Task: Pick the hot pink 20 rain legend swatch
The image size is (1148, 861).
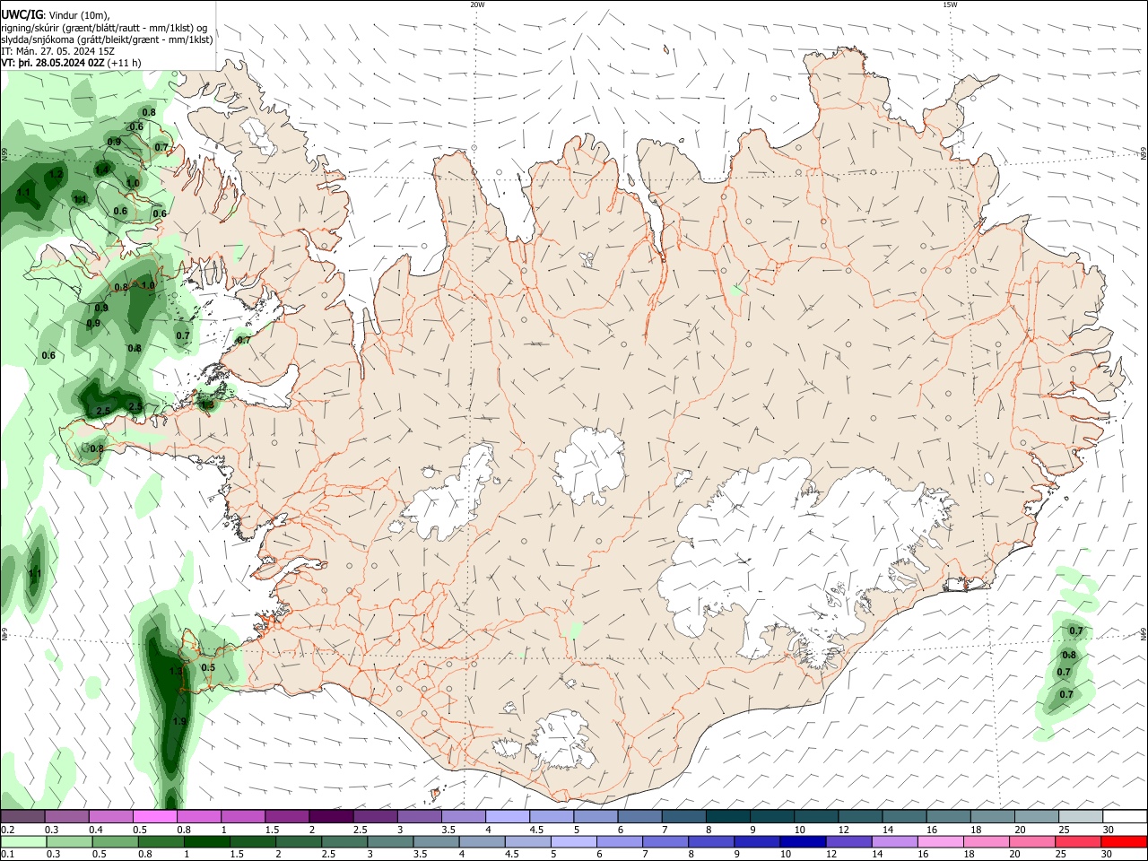Action: [x=1032, y=841]
